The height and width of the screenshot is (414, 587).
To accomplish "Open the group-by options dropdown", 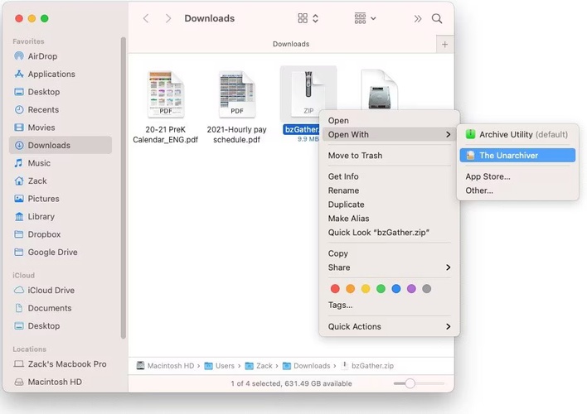I will [x=365, y=18].
